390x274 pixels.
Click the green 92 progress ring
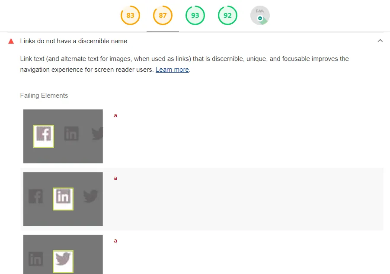coord(227,15)
